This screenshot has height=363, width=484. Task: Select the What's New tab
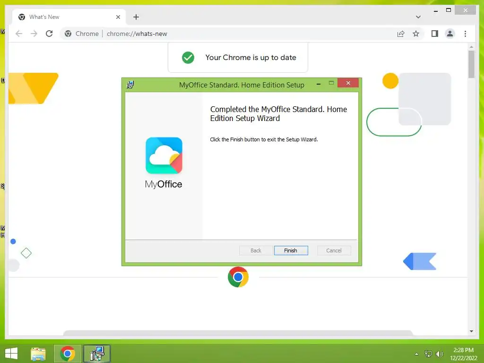(69, 17)
